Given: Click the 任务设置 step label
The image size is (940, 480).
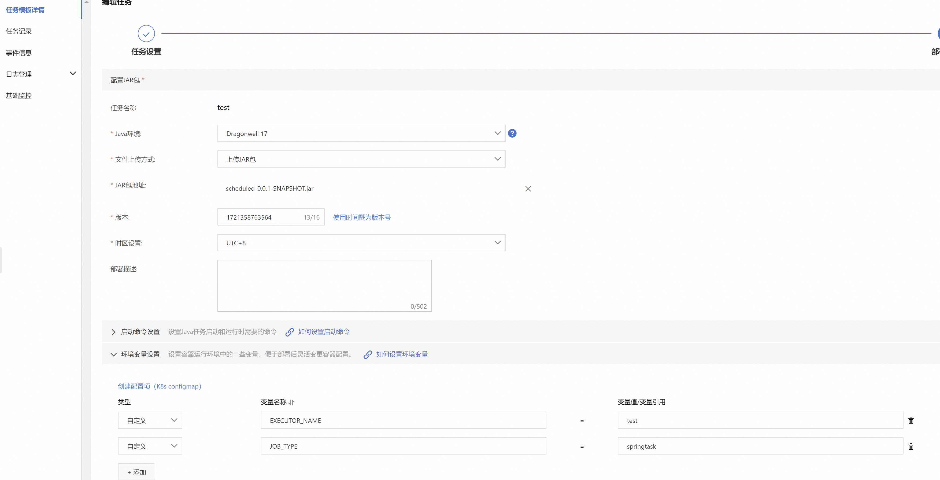Looking at the screenshot, I should coord(146,52).
